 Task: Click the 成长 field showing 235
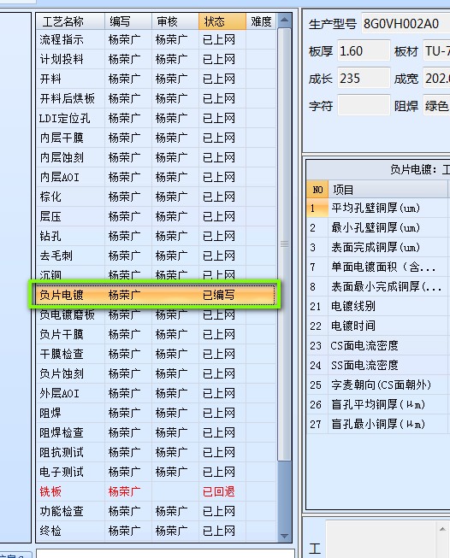[x=364, y=79]
